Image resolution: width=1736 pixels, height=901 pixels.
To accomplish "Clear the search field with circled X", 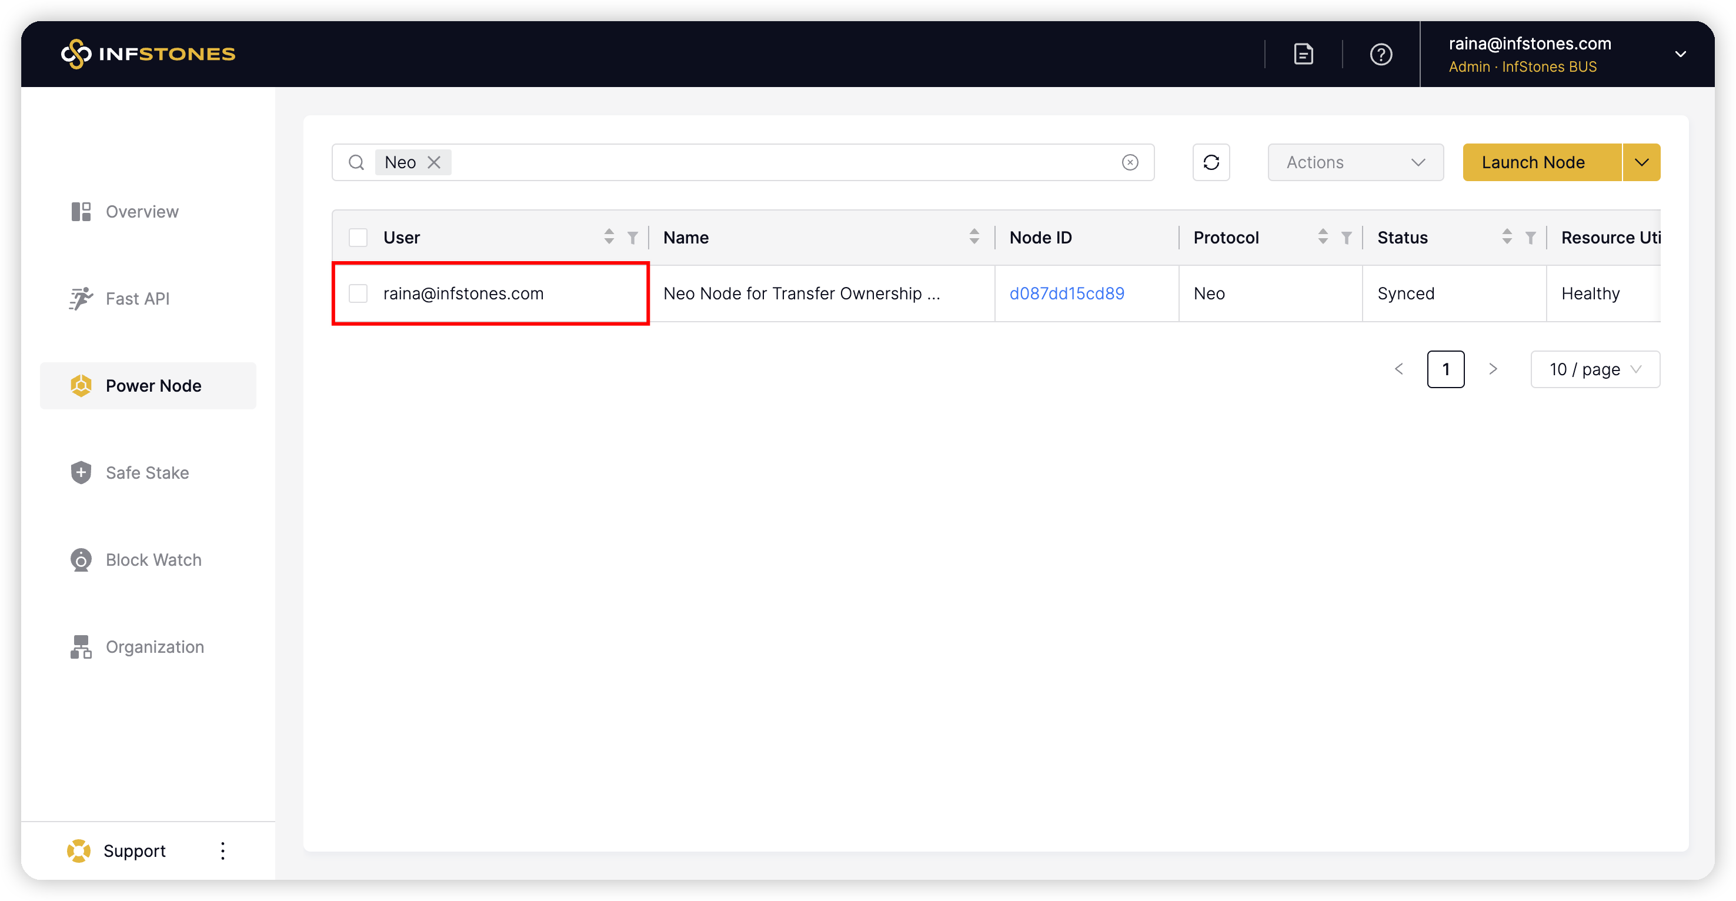I will pyautogui.click(x=1130, y=162).
